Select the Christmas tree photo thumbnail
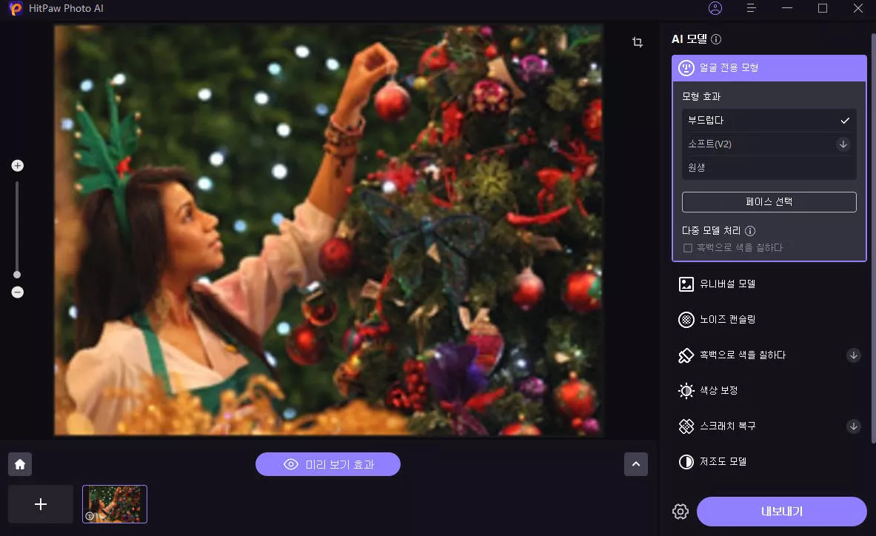Screen dimensions: 876x536 (115, 504)
